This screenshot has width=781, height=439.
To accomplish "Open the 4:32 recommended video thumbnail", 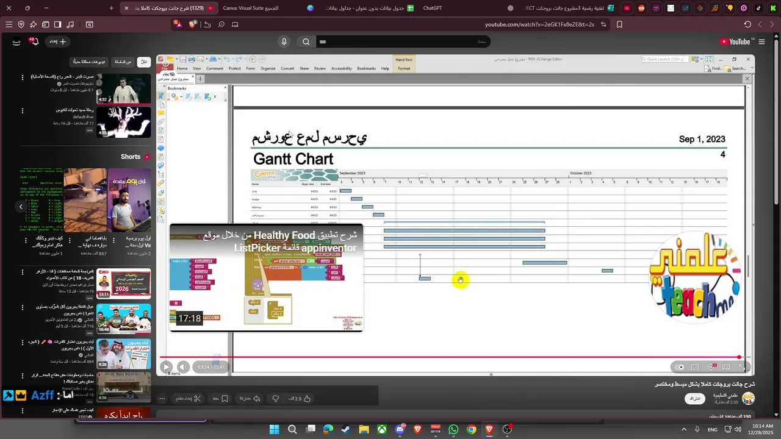I will pyautogui.click(x=124, y=88).
